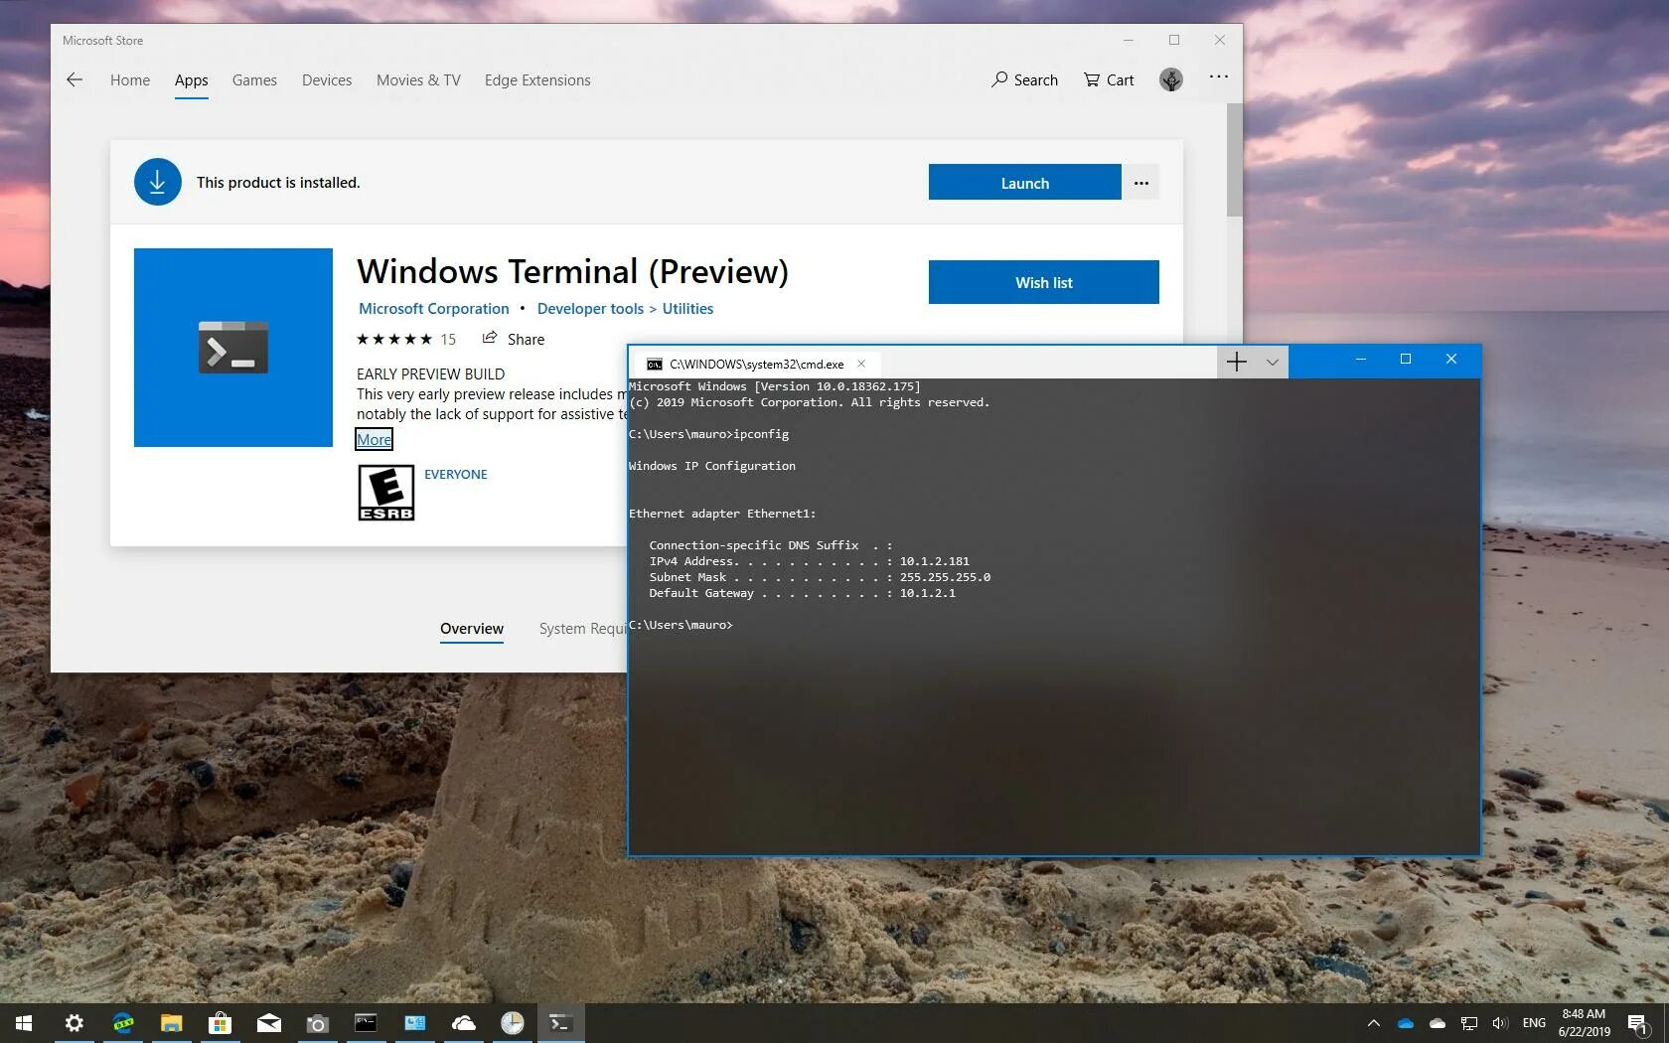This screenshot has width=1669, height=1043.
Task: Show hidden system tray icons
Action: [x=1374, y=1023]
